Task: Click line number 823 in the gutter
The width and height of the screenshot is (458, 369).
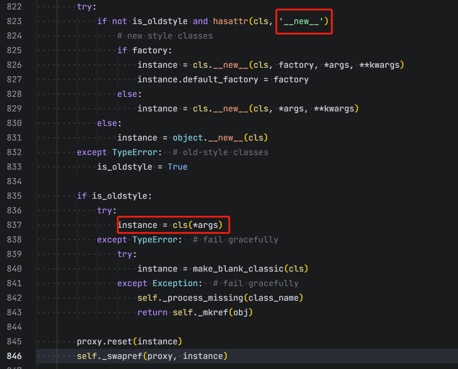Action: point(12,21)
